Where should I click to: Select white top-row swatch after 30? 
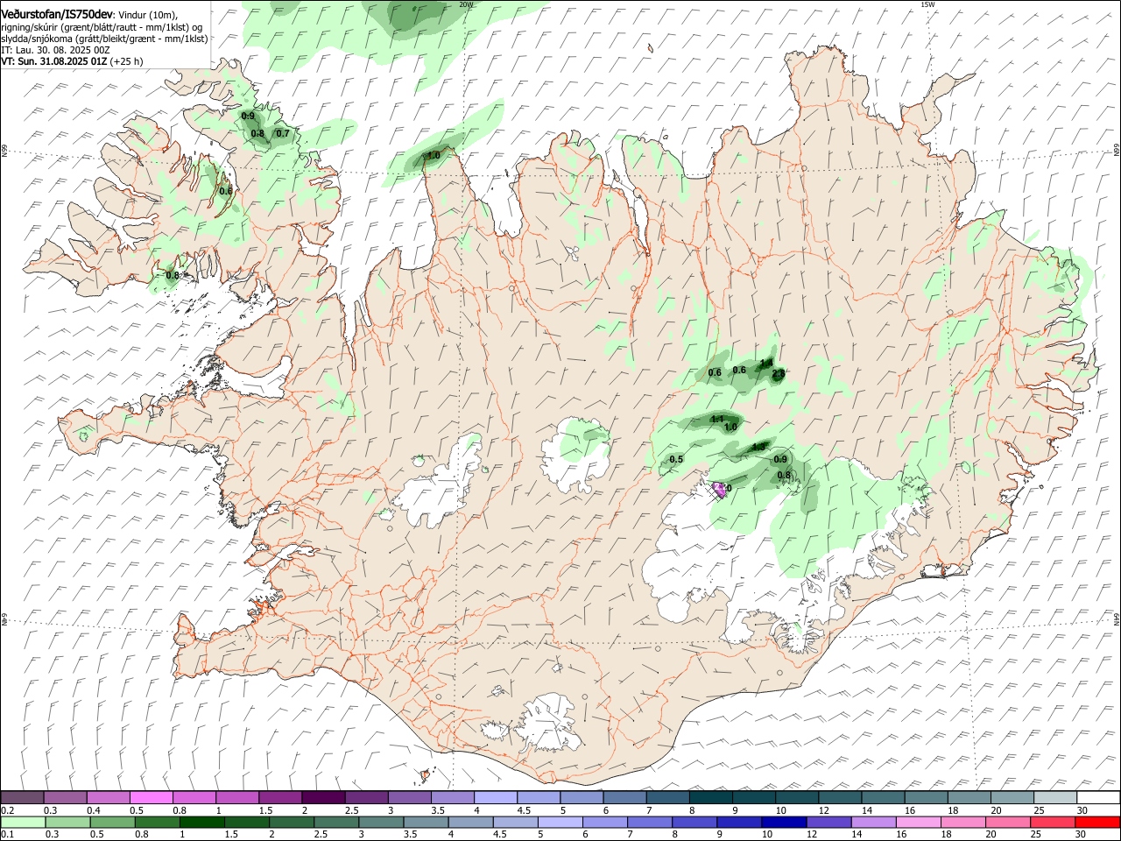pyautogui.click(x=1098, y=798)
